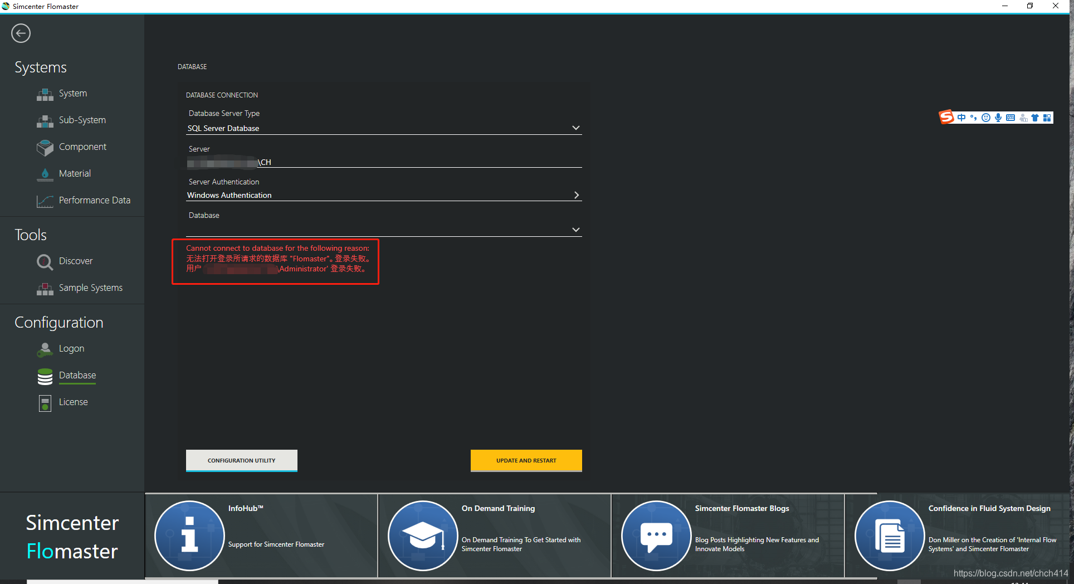Expand Database Server Type dropdown
Image resolution: width=1074 pixels, height=584 pixels.
576,128
